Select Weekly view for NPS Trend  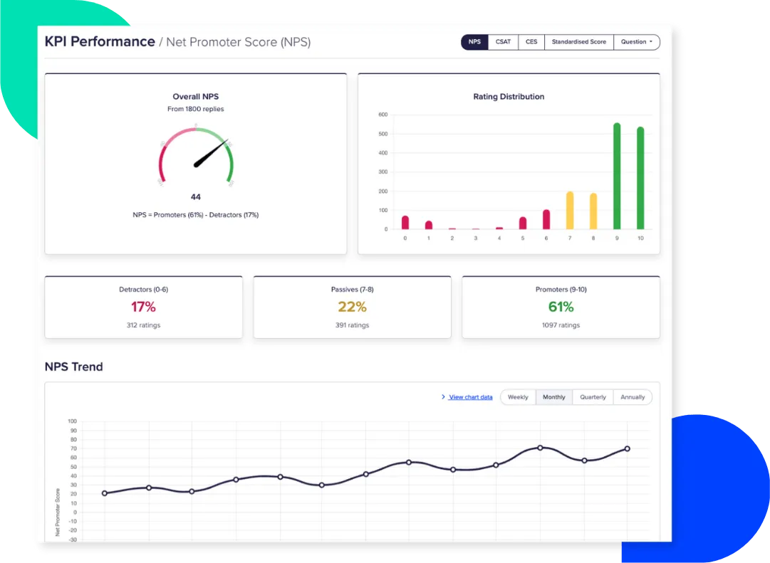tap(518, 396)
